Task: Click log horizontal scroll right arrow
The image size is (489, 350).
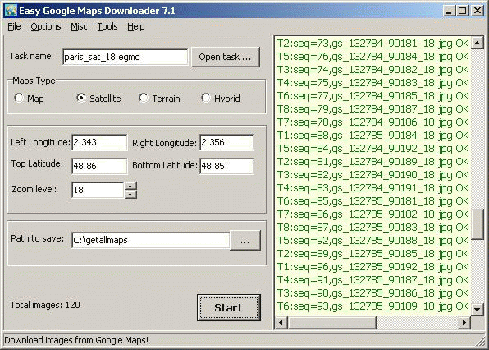Action: point(464,323)
